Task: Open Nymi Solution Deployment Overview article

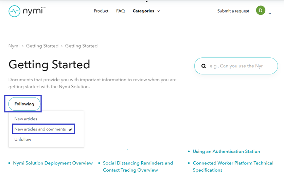Action: 53,163
